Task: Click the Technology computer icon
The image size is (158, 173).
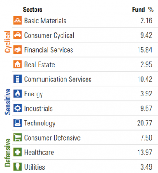Action: [18, 123]
